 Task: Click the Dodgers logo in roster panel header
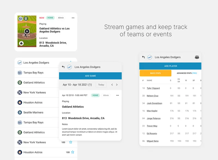click(x=150, y=57)
